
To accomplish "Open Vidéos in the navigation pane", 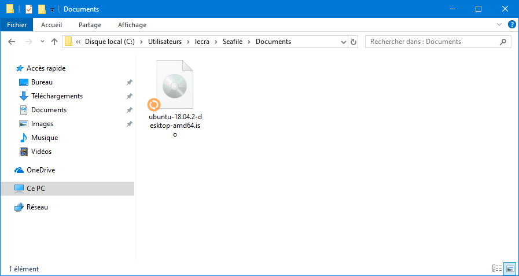I will [41, 152].
